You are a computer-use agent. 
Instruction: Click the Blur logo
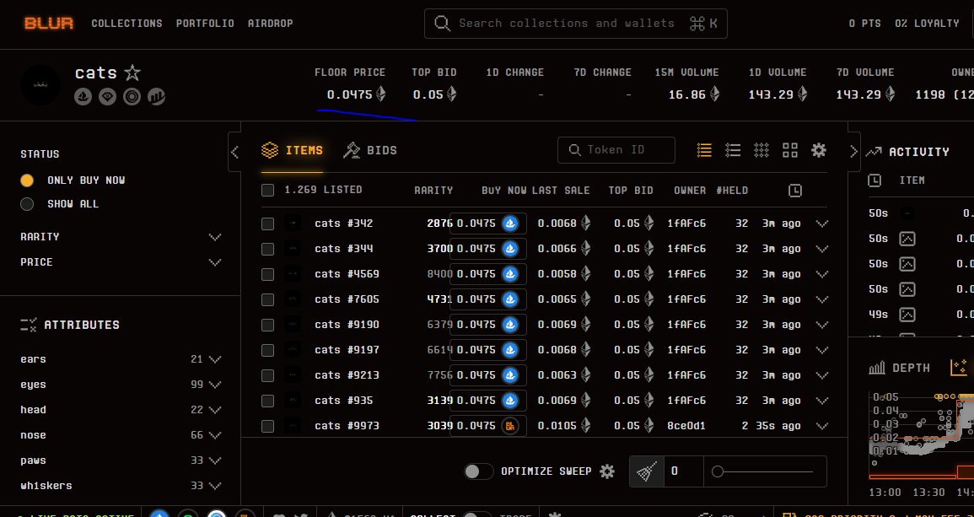[x=48, y=24]
